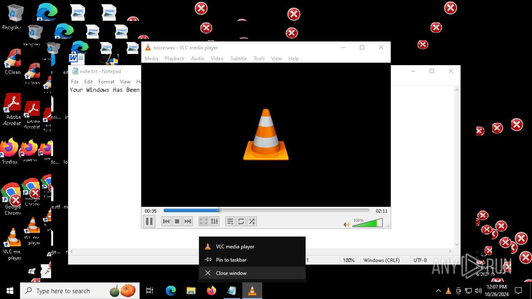
Task: Expand hidden system tray icons chevron
Action: coord(438,291)
